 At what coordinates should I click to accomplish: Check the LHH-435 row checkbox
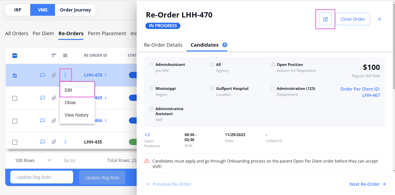(x=15, y=142)
